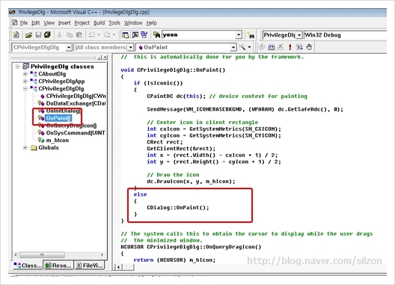Image resolution: width=395 pixels, height=285 pixels.
Task: Click the Win32 Debug configuration field
Action: 345,35
